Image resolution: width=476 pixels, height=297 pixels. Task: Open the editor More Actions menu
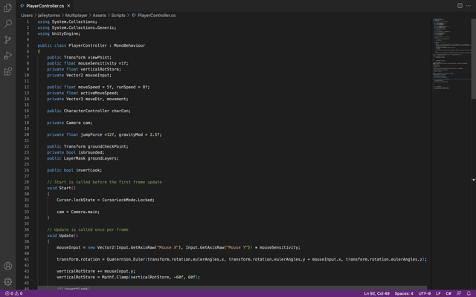tap(469, 6)
